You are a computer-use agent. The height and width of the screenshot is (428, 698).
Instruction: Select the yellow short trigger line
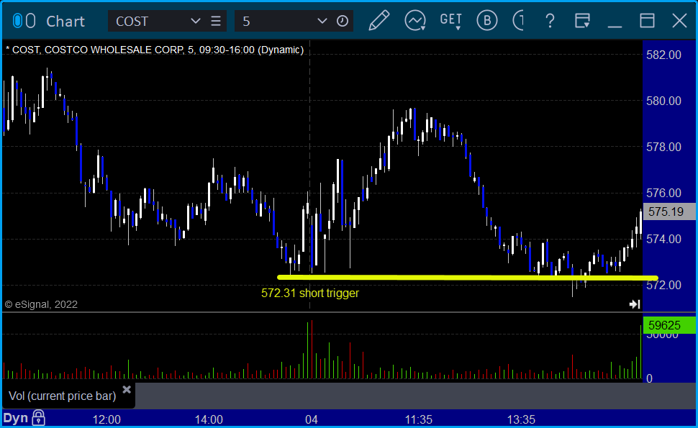468,278
